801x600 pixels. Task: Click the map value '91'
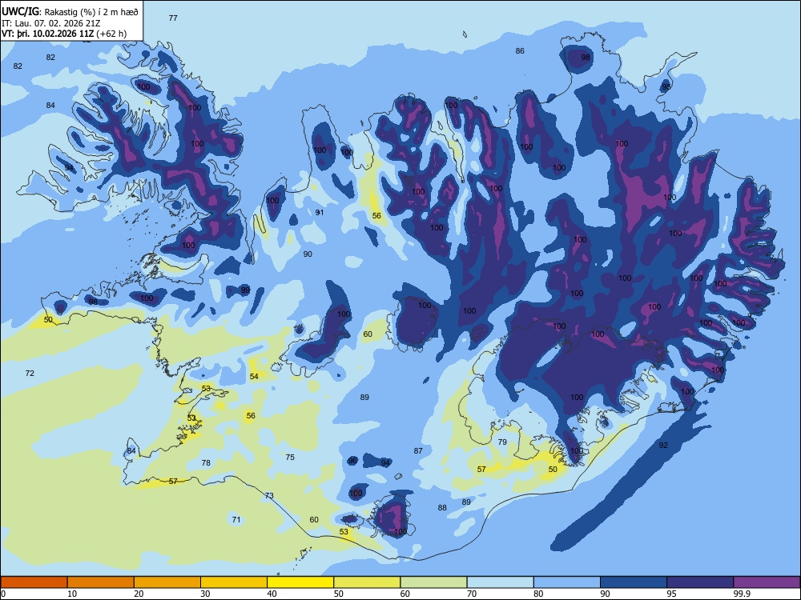click(x=320, y=212)
